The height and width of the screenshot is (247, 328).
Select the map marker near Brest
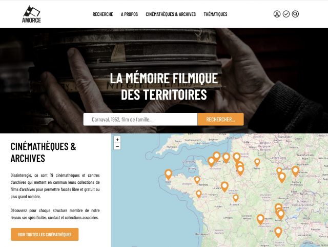tap(168, 175)
